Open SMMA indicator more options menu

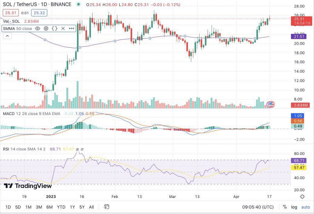tap(71, 28)
